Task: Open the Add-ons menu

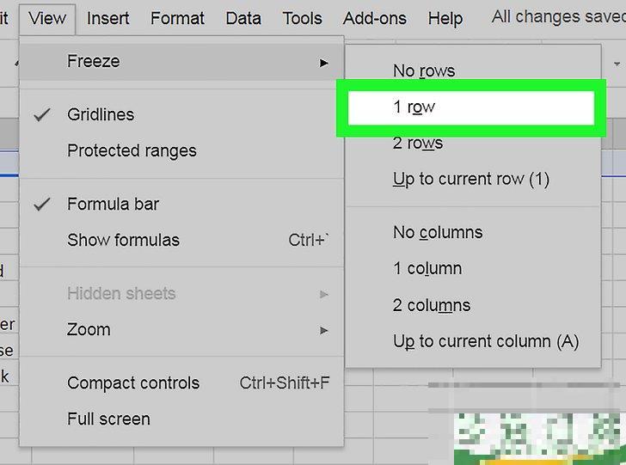Action: click(375, 17)
